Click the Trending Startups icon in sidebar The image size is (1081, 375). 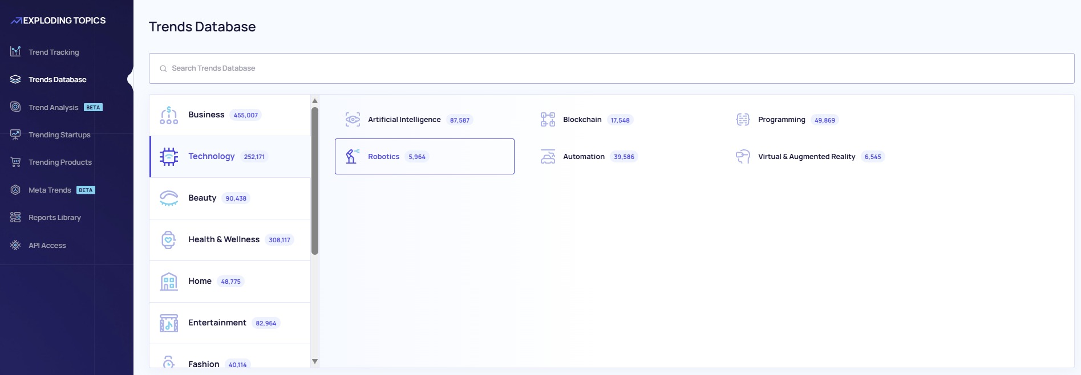[15, 134]
